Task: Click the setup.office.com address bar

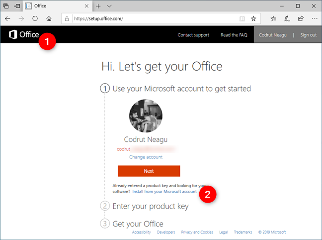Action: click(x=149, y=18)
